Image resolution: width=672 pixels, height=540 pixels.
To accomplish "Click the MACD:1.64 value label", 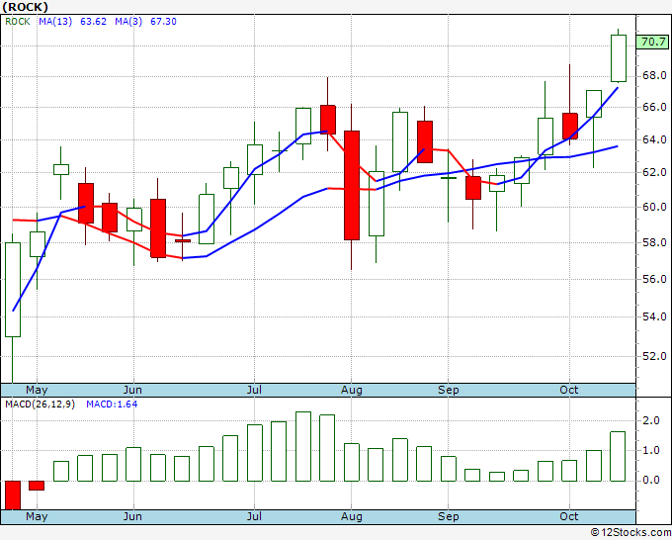I will coord(112,405).
